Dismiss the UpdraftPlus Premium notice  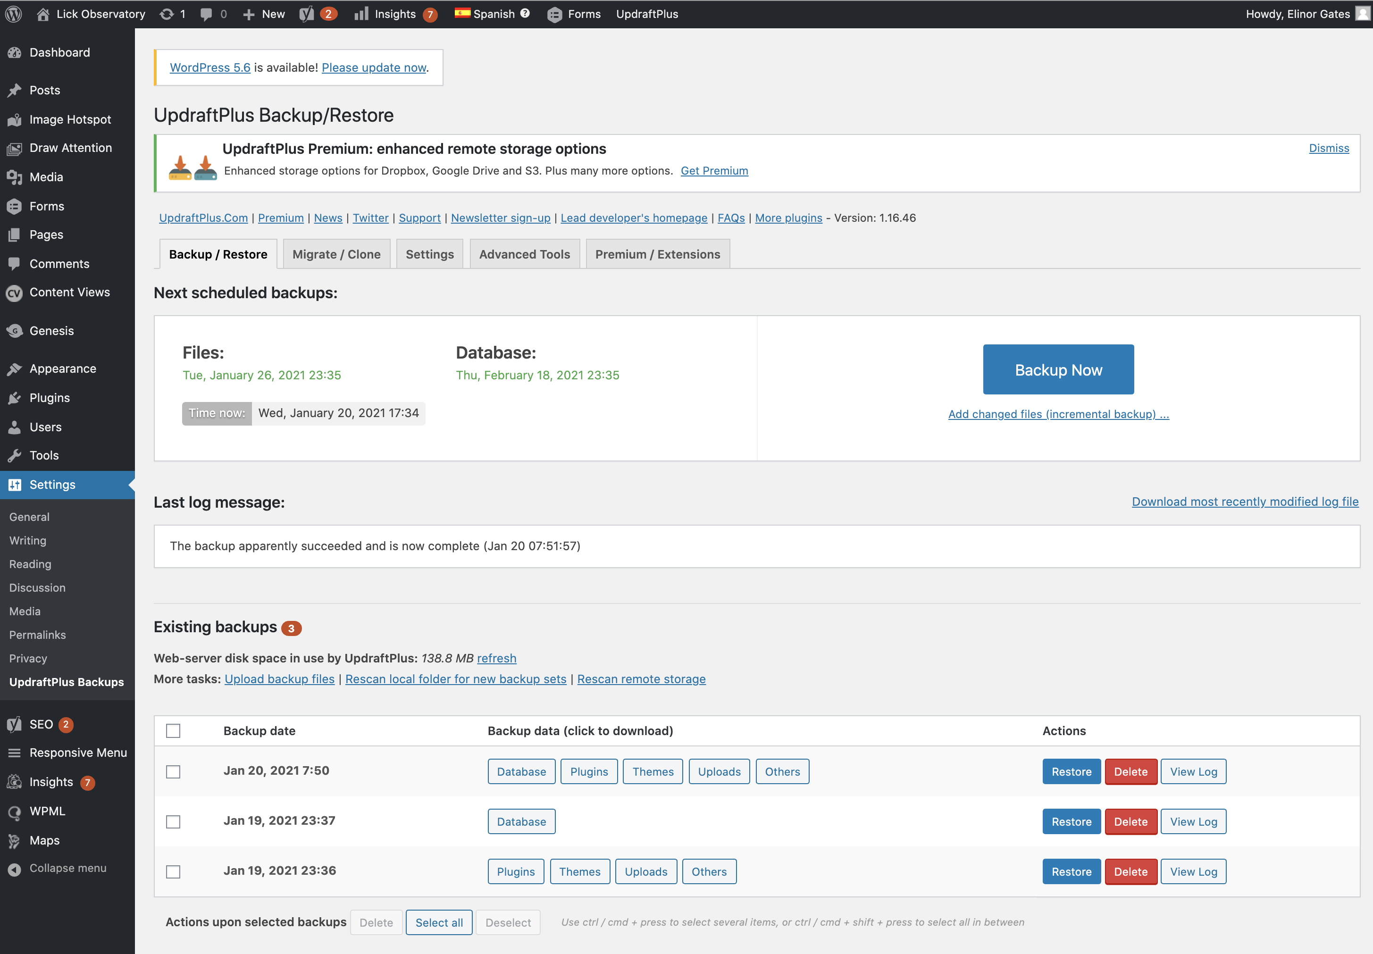(x=1329, y=148)
